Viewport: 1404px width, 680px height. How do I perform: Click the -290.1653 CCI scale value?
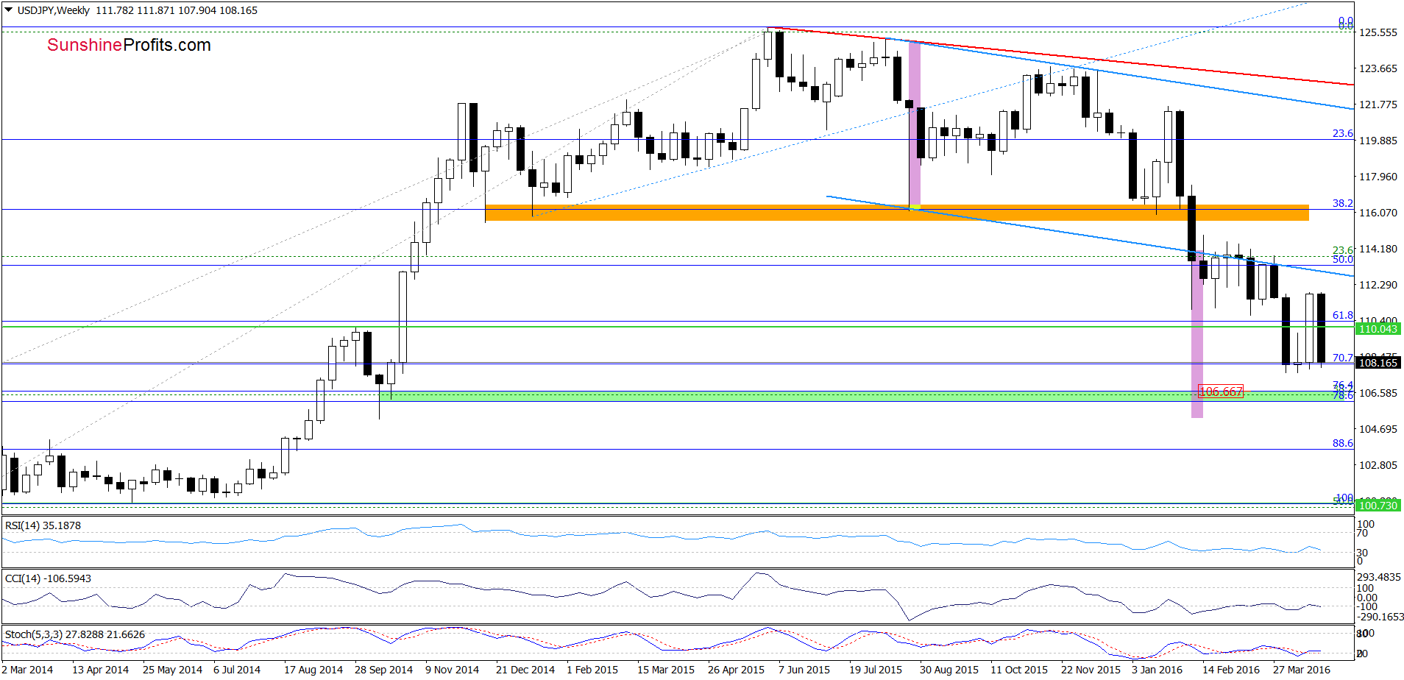point(1380,617)
